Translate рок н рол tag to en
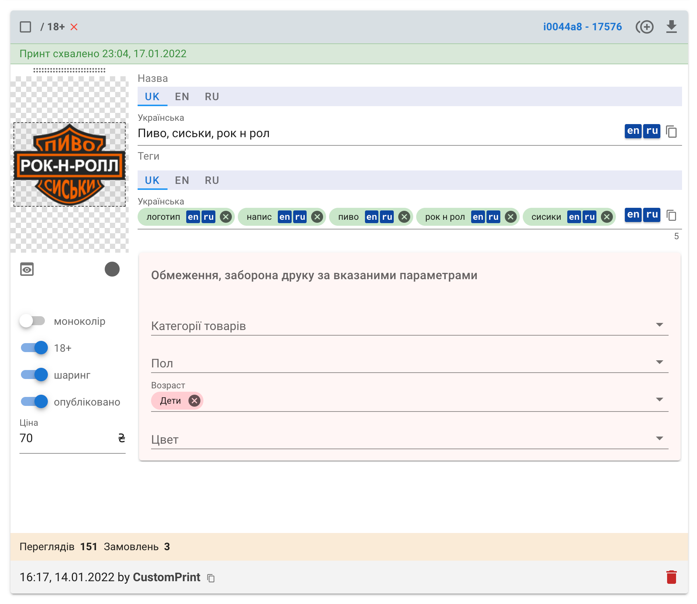Image resolution: width=697 pixels, height=604 pixels. pos(478,217)
